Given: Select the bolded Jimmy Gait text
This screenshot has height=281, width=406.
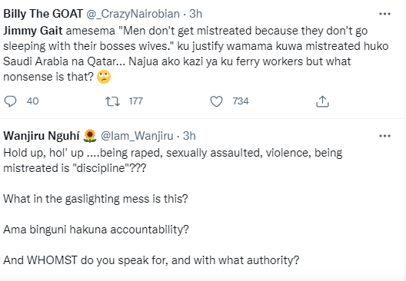Looking at the screenshot, I should [33, 31].
